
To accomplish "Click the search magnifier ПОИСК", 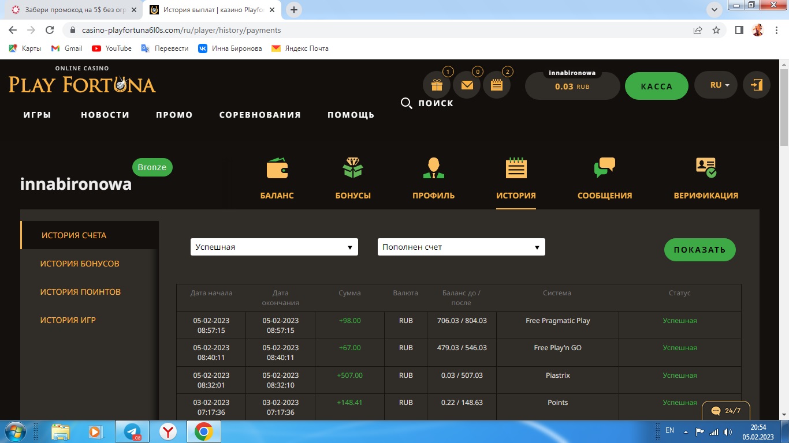I will click(x=427, y=103).
